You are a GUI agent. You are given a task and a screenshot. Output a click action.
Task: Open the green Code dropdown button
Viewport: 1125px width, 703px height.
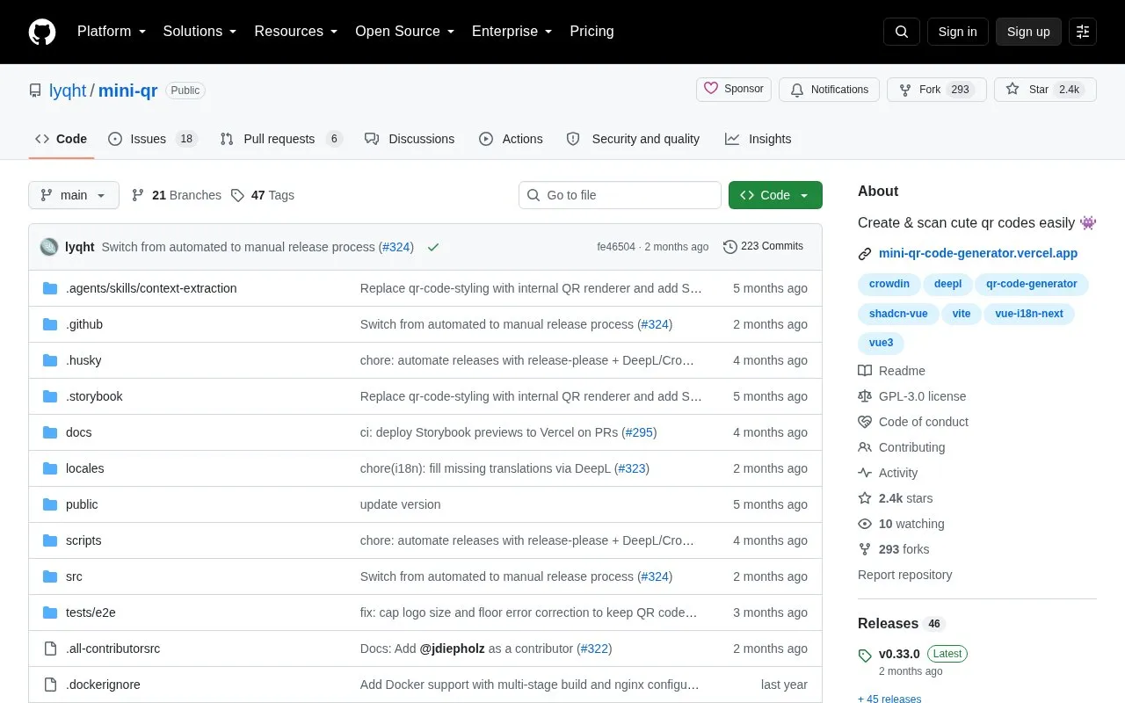[775, 195]
